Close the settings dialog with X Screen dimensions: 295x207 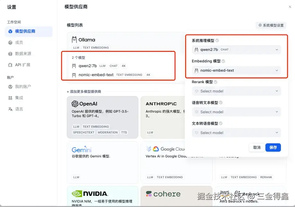pos(290,7)
